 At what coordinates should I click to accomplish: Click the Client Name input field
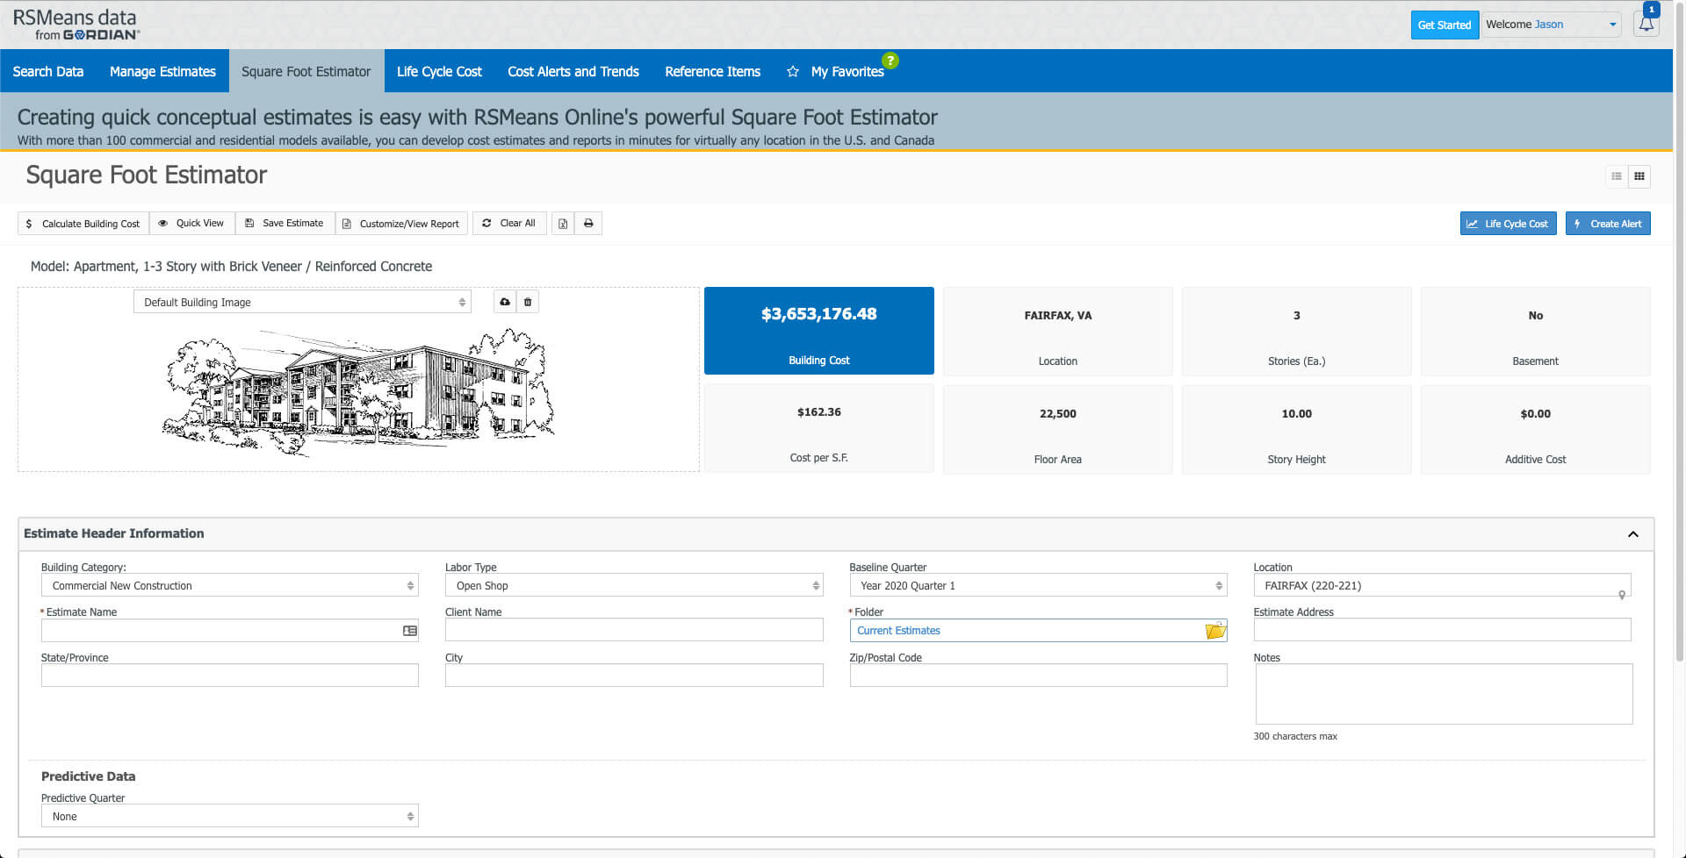pos(634,630)
